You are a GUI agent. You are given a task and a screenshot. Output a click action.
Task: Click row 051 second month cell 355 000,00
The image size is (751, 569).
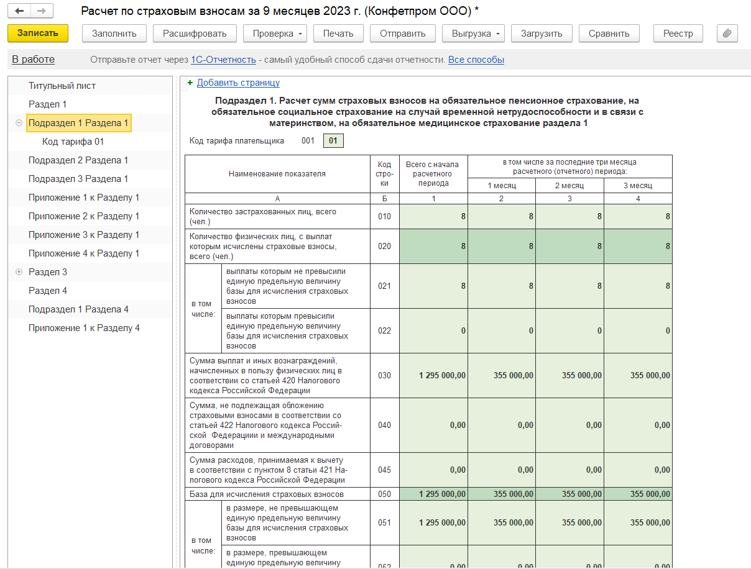coord(569,523)
